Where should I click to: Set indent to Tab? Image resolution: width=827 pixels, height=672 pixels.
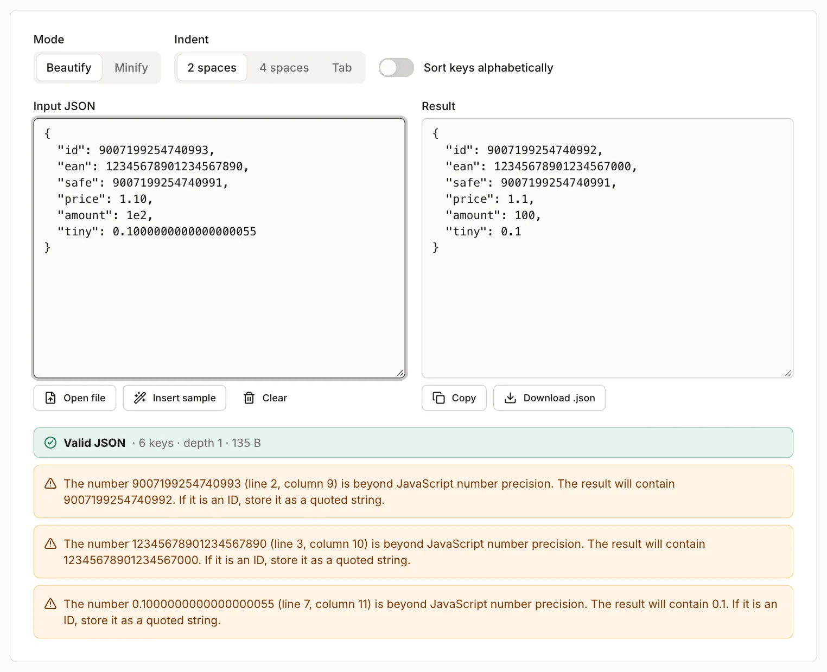pos(342,68)
